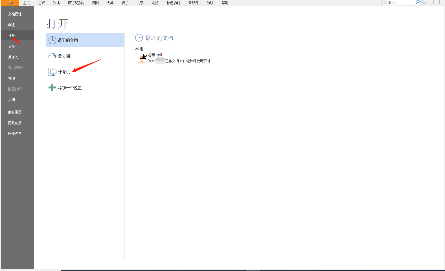
Task: Open the recent file 演示.pdf
Action: pyautogui.click(x=155, y=55)
